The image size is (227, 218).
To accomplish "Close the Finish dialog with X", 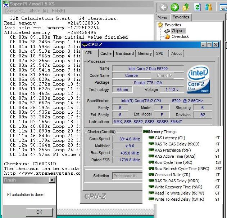I will [x=52, y=180].
